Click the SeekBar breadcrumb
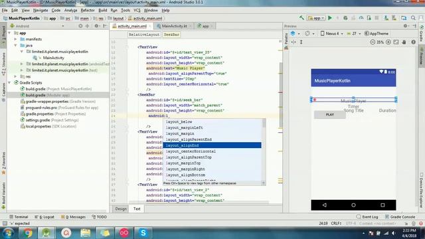 click(x=171, y=35)
